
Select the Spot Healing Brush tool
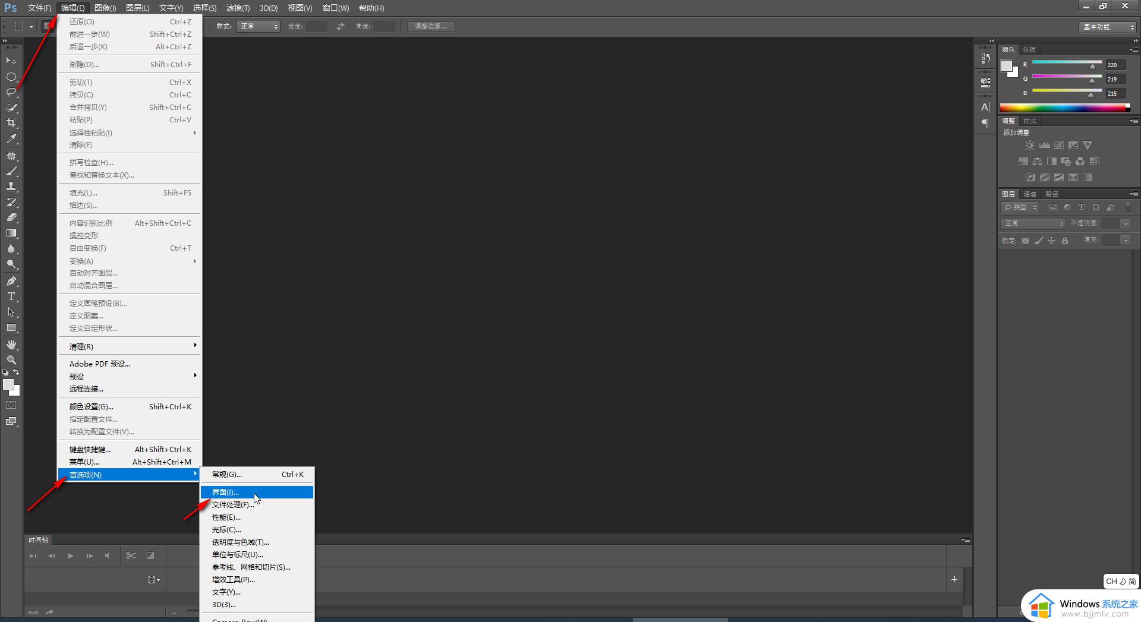pos(11,156)
